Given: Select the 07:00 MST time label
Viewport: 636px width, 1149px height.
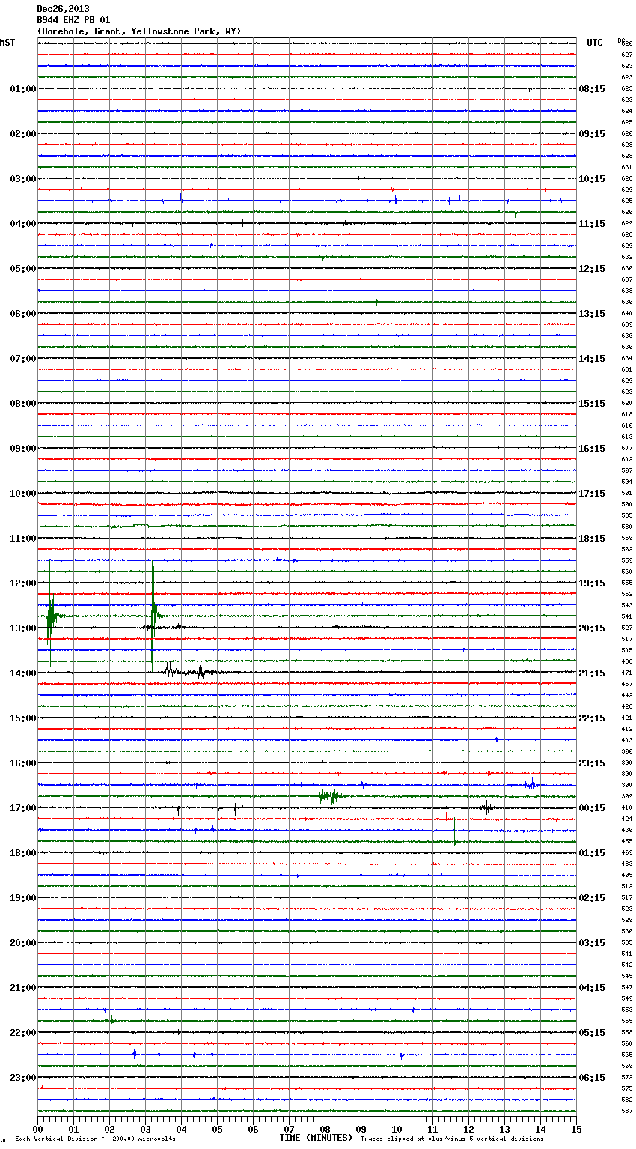Looking at the screenshot, I should [x=23, y=359].
